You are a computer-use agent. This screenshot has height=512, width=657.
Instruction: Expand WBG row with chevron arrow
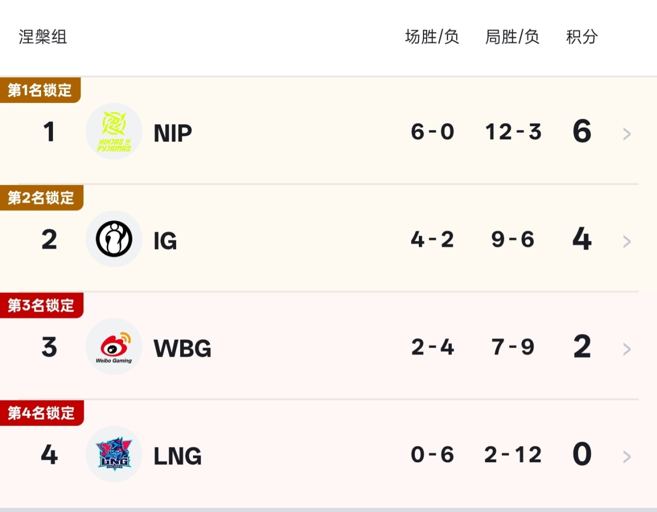click(x=627, y=349)
